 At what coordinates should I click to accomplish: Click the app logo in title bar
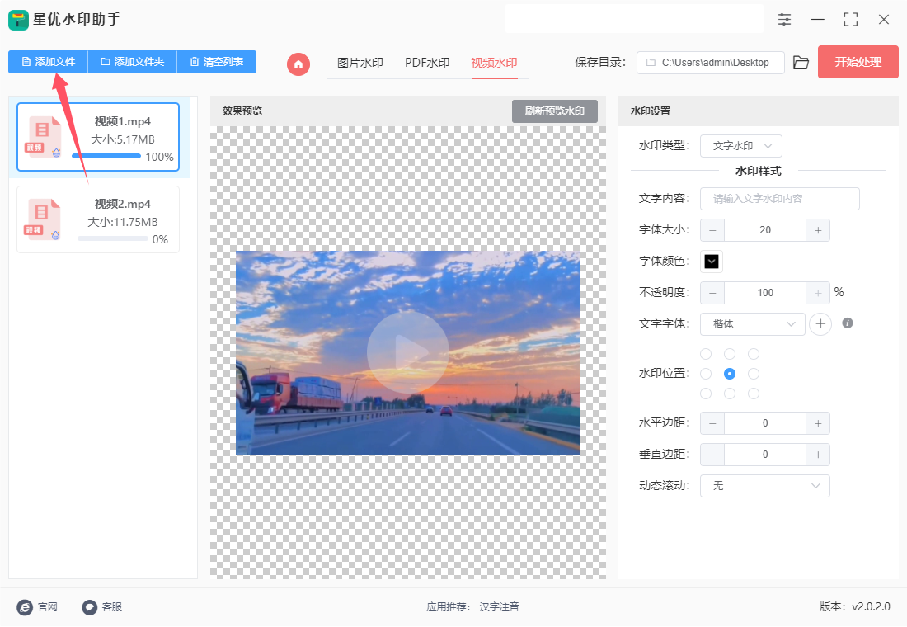tap(18, 21)
